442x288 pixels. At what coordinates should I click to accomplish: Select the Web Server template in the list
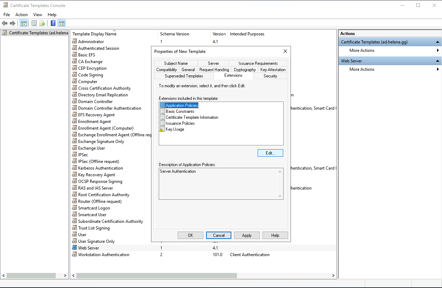(x=88, y=248)
